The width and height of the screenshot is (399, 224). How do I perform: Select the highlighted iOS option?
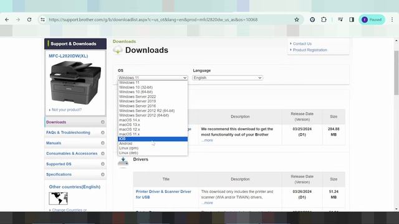[153, 139]
